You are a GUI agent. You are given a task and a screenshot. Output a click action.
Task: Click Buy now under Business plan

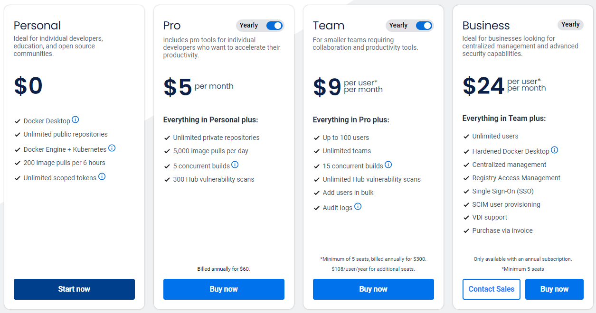coord(554,289)
